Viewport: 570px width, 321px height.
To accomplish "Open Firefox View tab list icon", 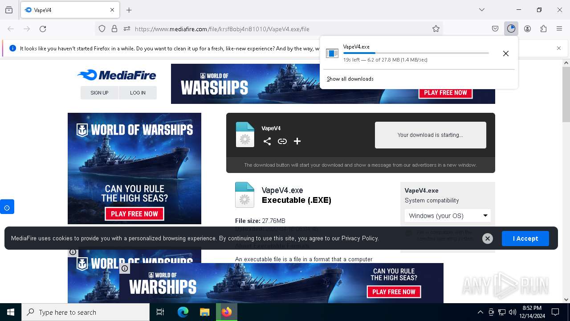I will (9, 10).
